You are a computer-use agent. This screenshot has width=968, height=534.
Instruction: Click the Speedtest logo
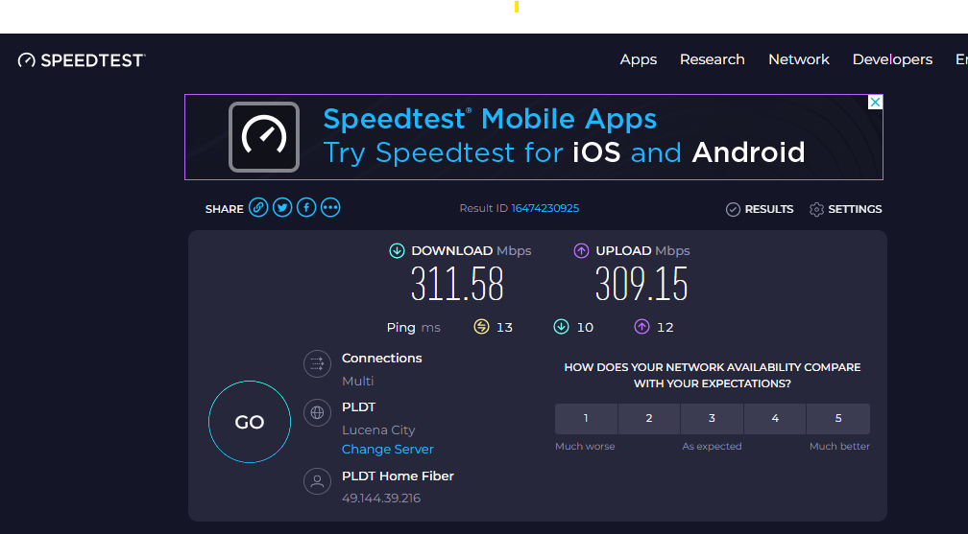(82, 60)
